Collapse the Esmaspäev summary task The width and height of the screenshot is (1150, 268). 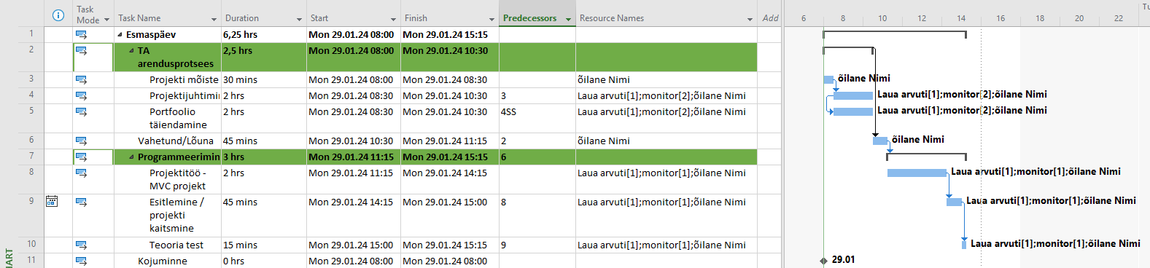[x=120, y=35]
